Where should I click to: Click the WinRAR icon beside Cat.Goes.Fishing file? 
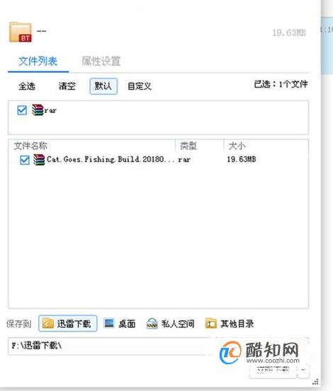coord(39,159)
